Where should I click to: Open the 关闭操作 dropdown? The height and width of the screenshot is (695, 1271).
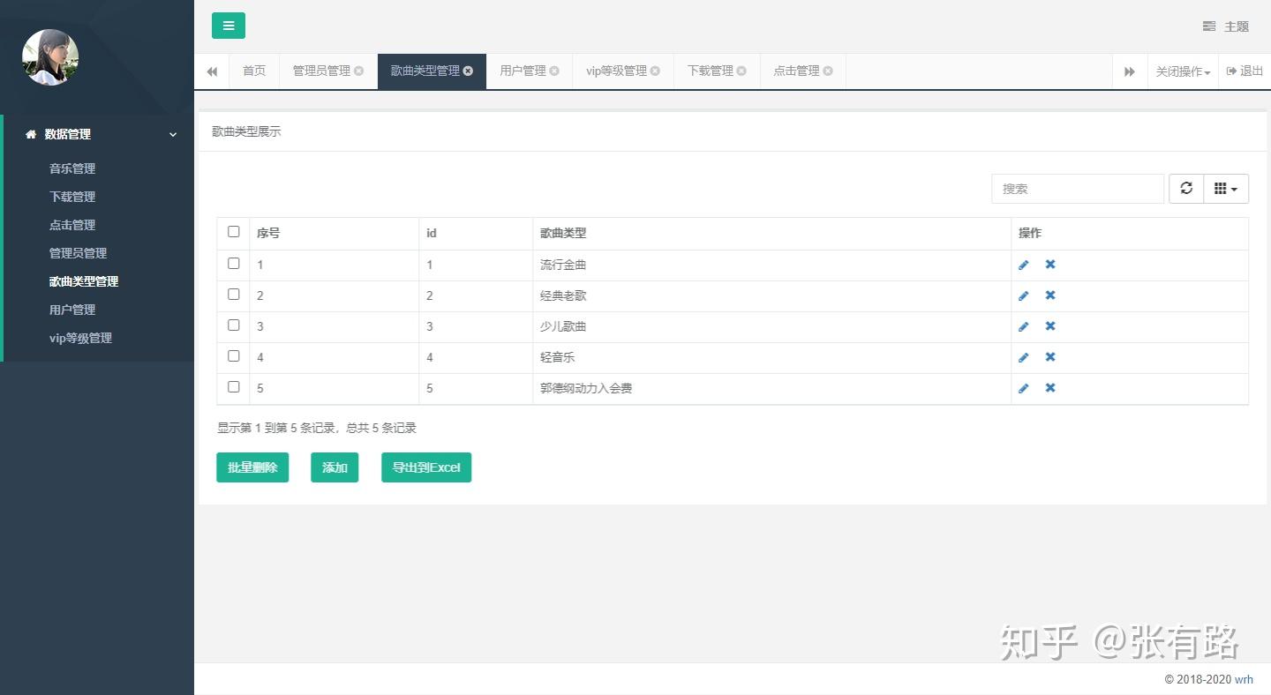pos(1183,71)
